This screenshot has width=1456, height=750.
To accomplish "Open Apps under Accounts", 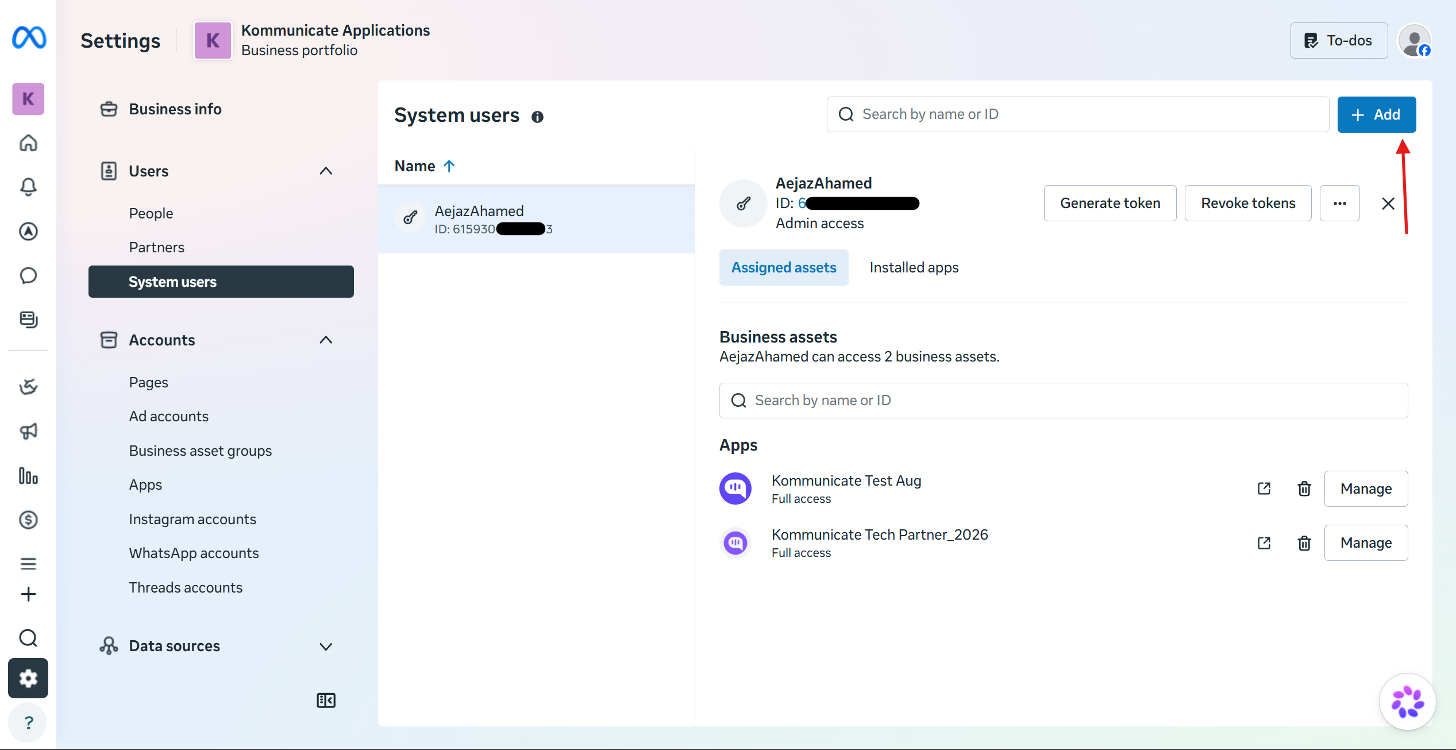I will 145,484.
